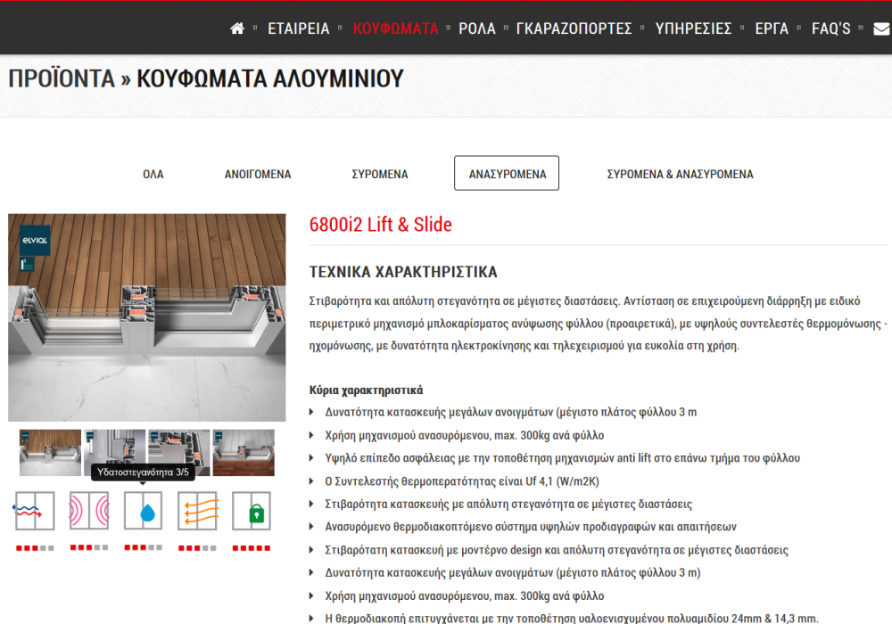
Task: Click the 6800i2 Lift & Slide title
Action: coord(381,225)
